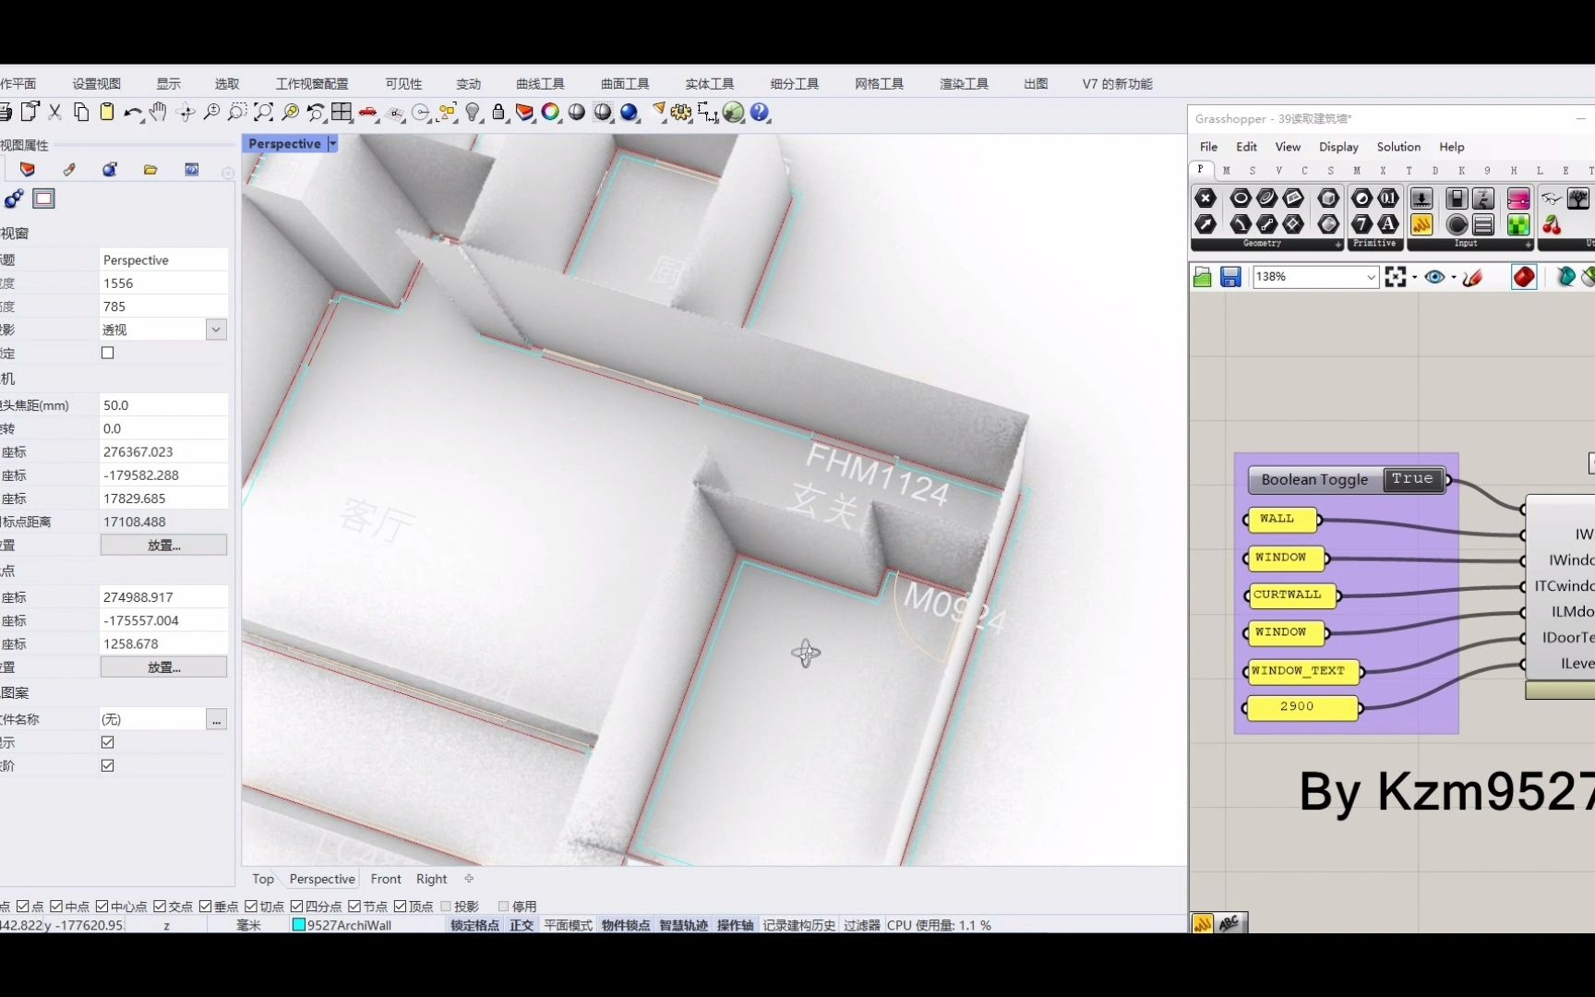
Task: Open the Perspective viewport title dropdown arrow
Action: pos(332,144)
